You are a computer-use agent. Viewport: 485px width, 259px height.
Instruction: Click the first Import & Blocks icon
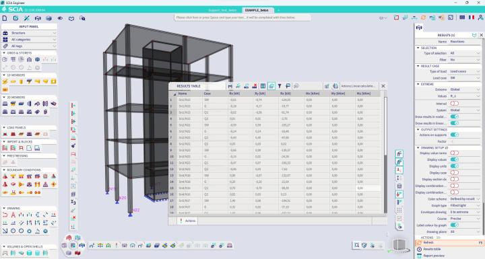[x=5, y=149]
